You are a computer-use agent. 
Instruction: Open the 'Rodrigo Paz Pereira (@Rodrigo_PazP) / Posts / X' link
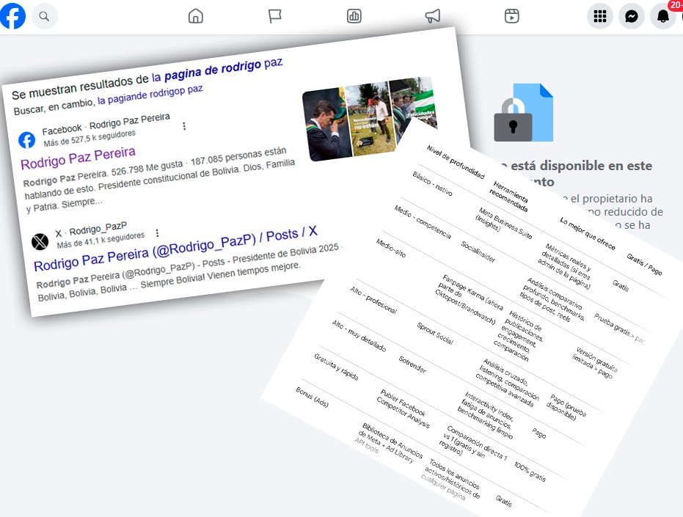coord(175,248)
